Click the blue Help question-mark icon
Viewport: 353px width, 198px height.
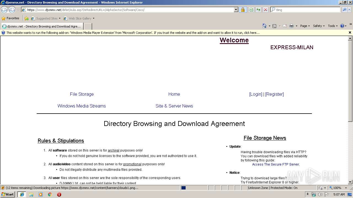click(342, 26)
